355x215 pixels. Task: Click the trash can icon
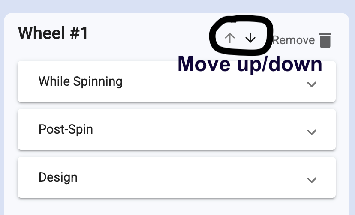coord(325,40)
